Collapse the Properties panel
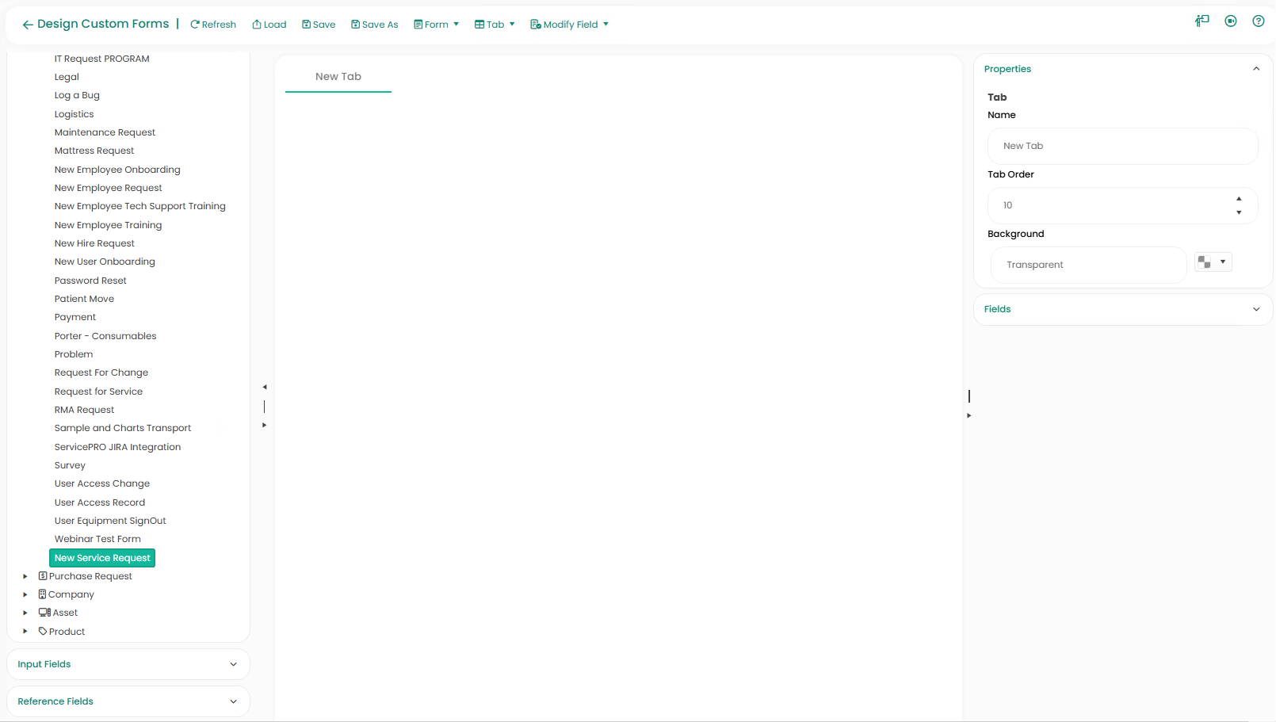Screen dimensions: 1276x722 [1255, 69]
